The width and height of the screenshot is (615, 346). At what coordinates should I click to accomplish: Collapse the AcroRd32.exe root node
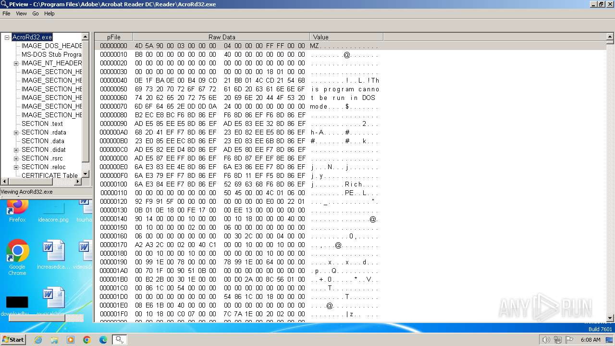pyautogui.click(x=7, y=37)
